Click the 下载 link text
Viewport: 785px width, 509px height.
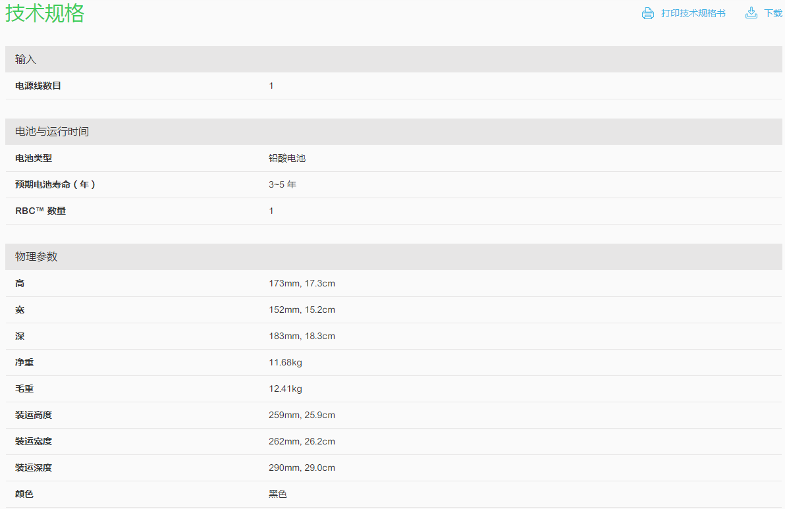(x=773, y=13)
